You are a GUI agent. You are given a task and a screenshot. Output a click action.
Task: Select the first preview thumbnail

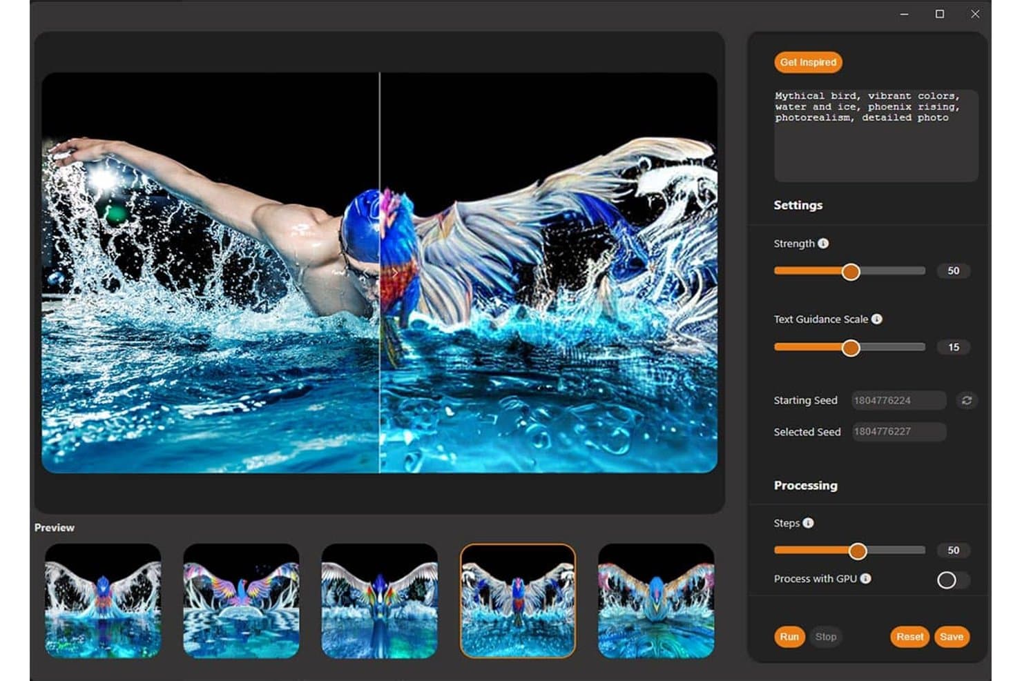click(103, 600)
